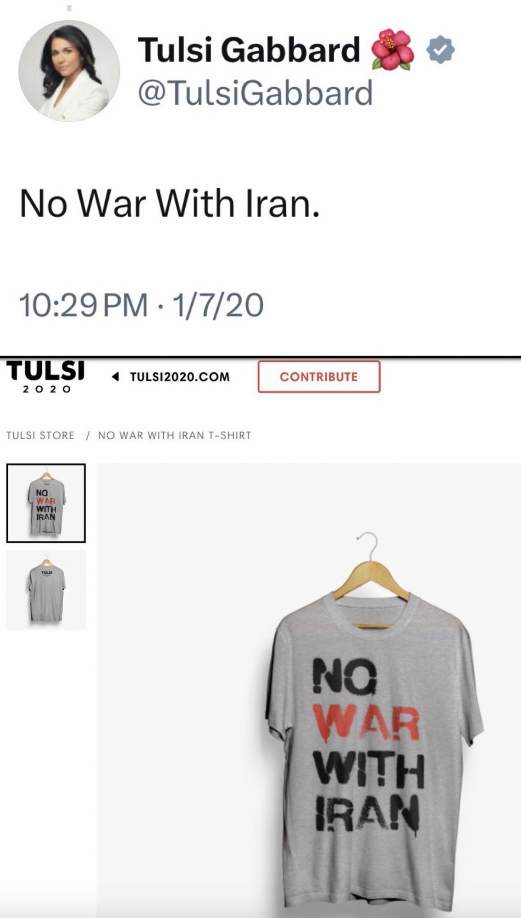
Task: Click the back arrow beside TULSI2020.COM
Action: [116, 377]
